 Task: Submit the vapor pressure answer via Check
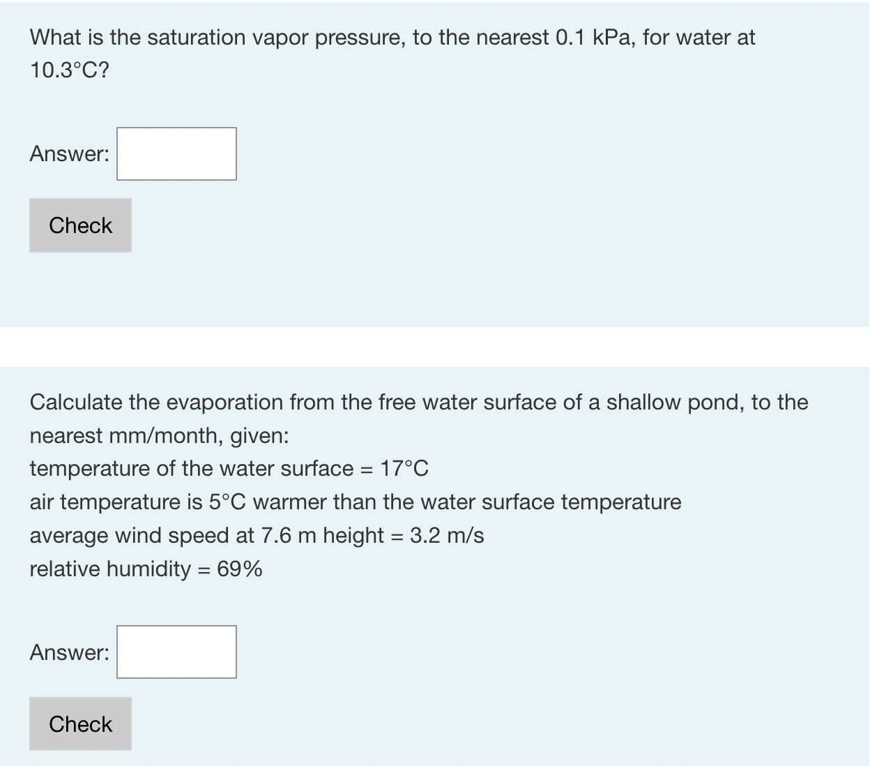coord(79,225)
